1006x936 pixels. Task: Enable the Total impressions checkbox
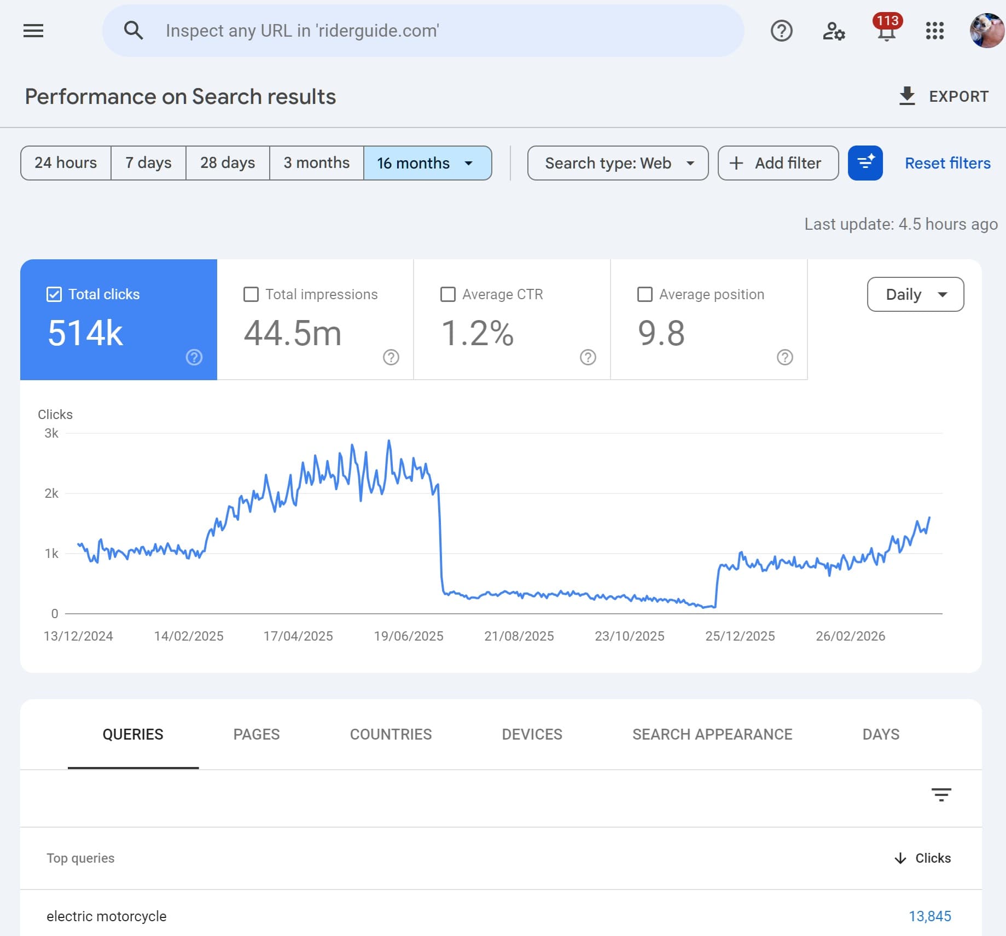[251, 294]
